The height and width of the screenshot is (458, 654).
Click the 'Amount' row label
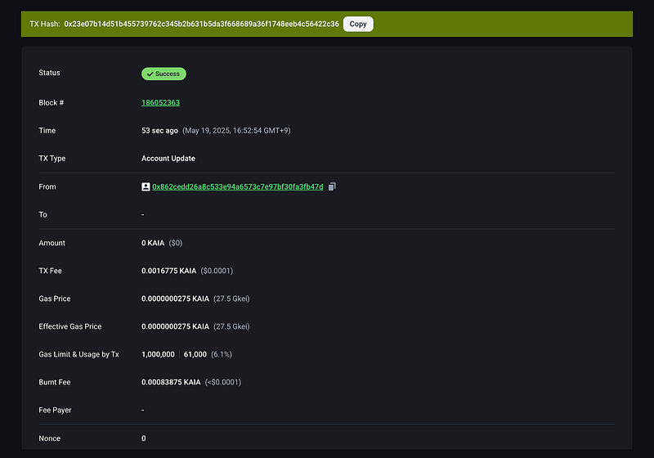pos(52,243)
